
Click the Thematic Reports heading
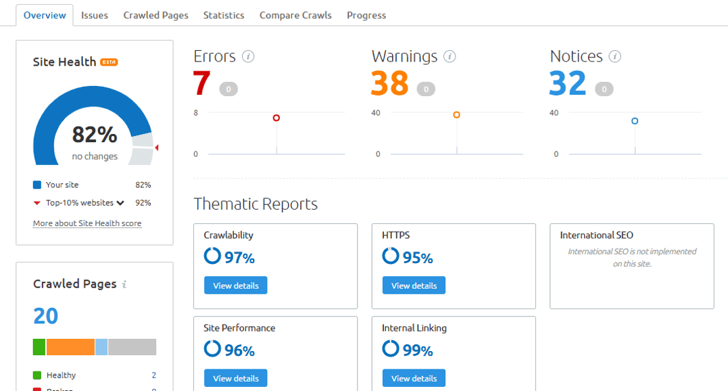[x=256, y=204]
